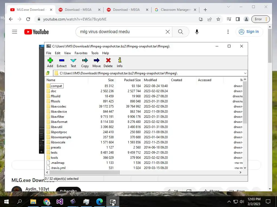This screenshot has width=277, height=207.
Task: Select the tools folder
Action: 54,157
